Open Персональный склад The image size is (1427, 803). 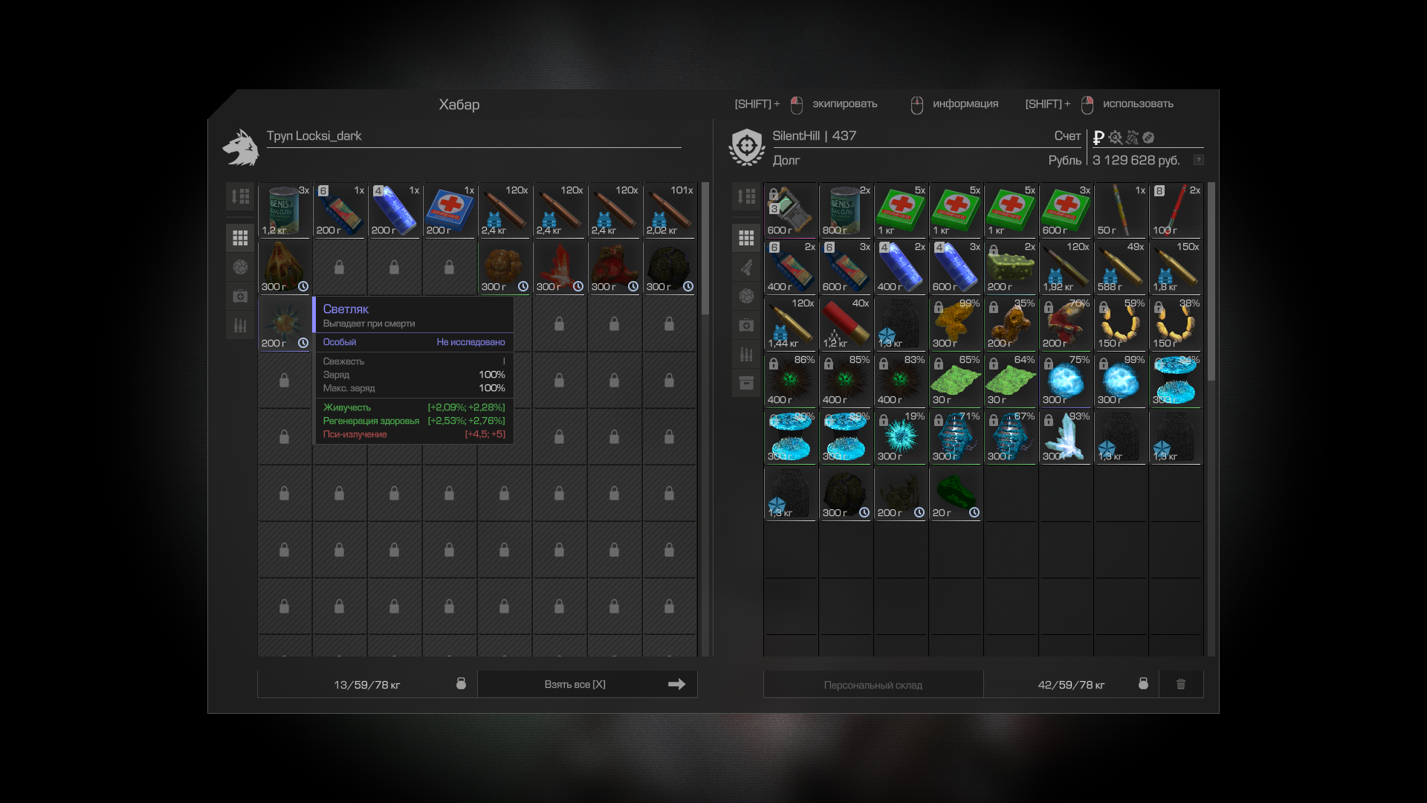[x=873, y=685]
